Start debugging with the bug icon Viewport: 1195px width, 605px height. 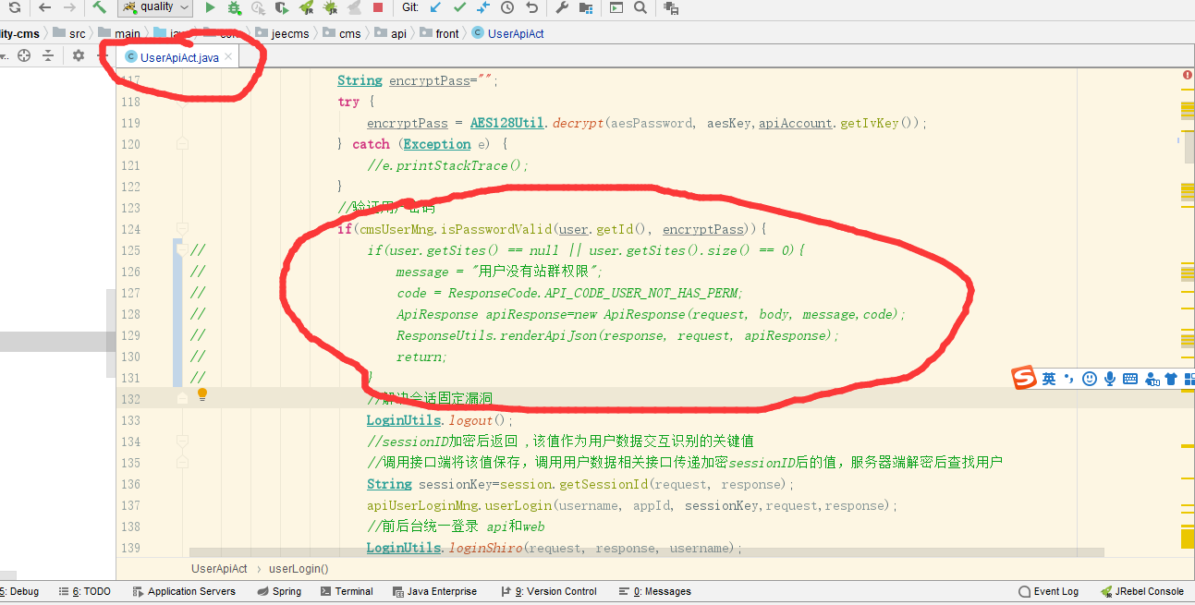(x=235, y=7)
